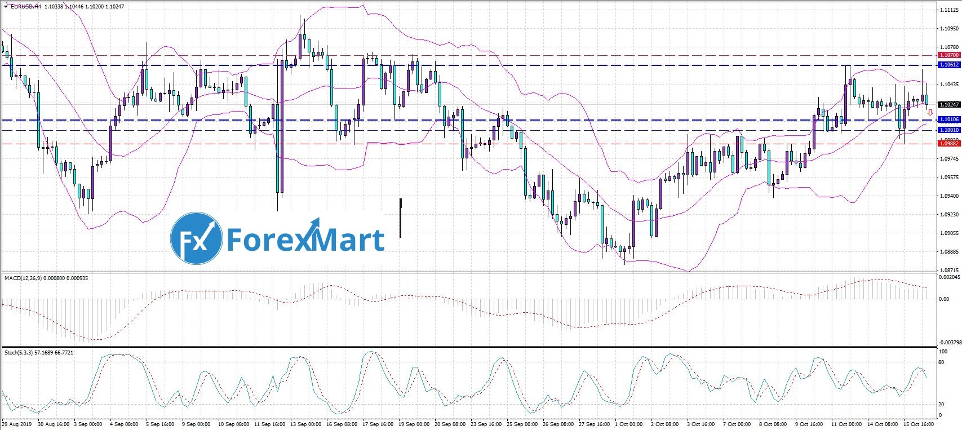Click the red down arrow signal marker
The width and height of the screenshot is (962, 430).
[930, 113]
